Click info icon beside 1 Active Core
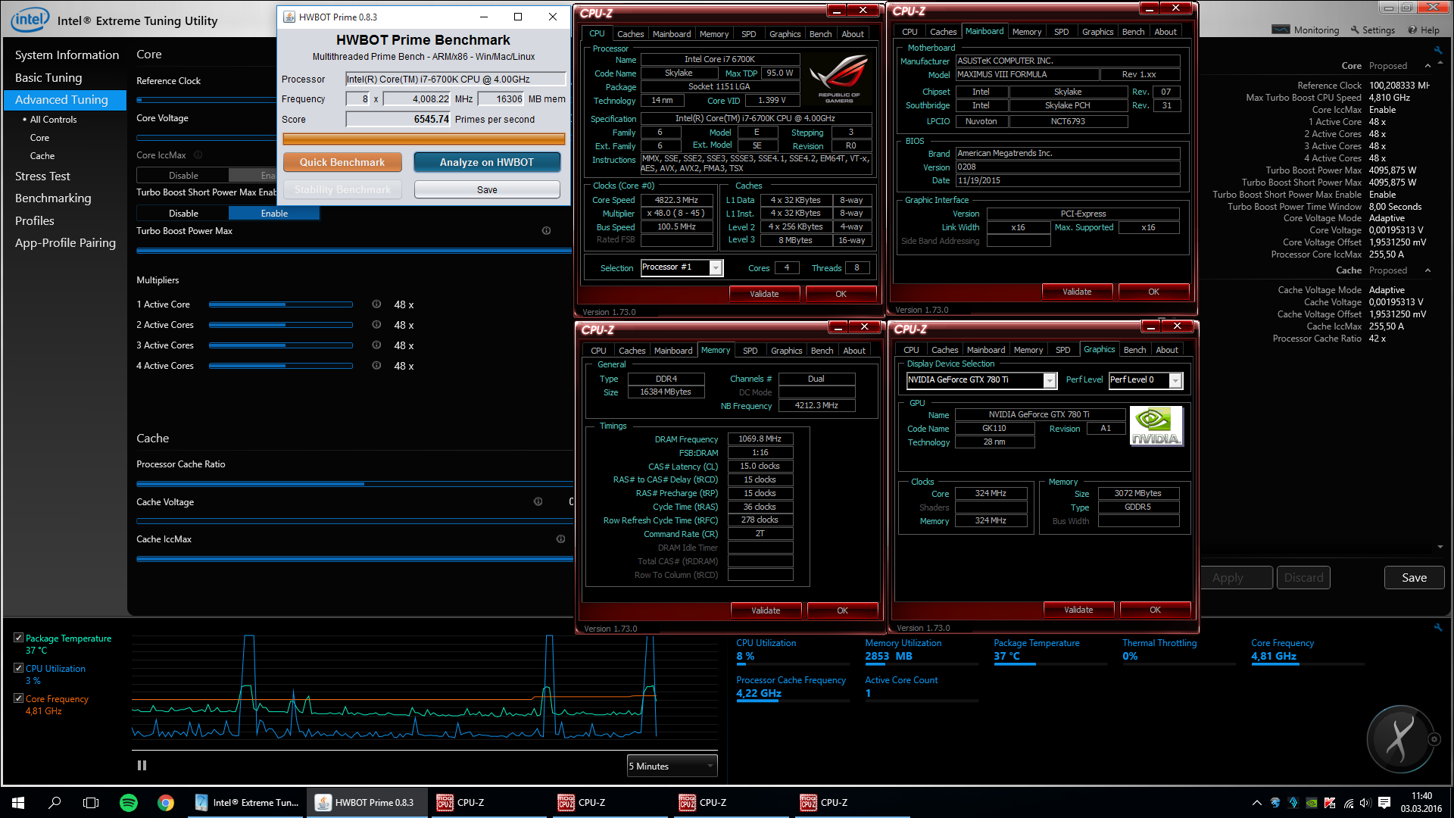This screenshot has height=818, width=1454. (376, 304)
